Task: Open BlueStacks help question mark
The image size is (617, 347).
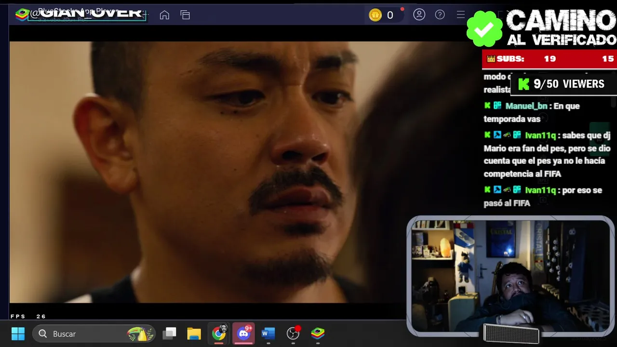Action: (x=440, y=14)
